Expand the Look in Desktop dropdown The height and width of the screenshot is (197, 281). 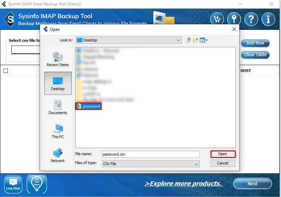pos(128,40)
